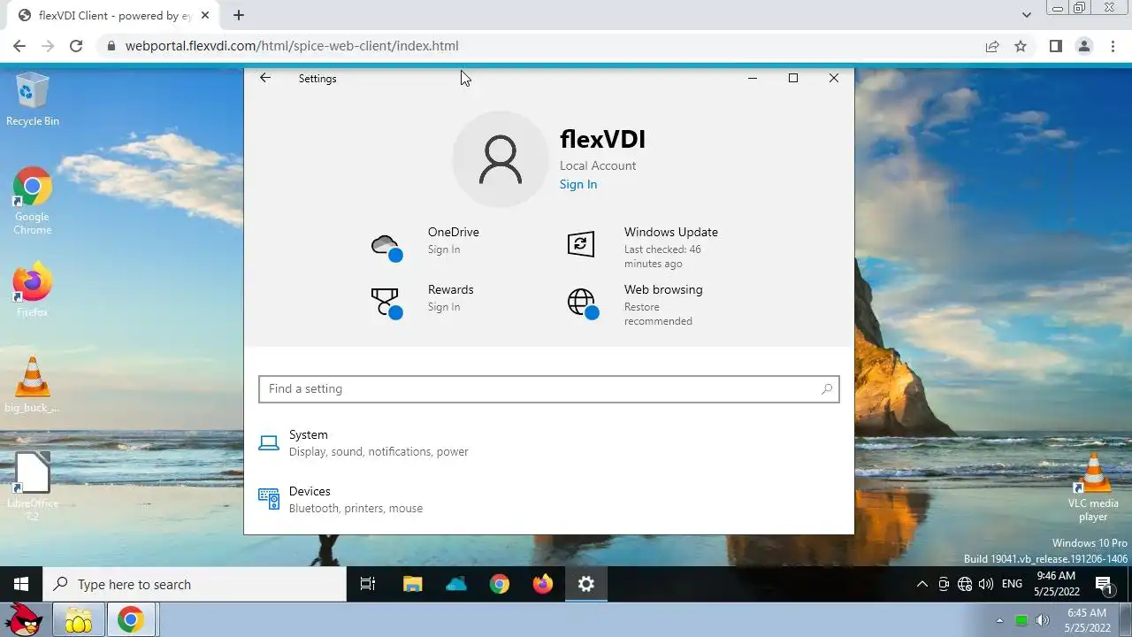
Task: Click the 9:46 AM clock in Windows 10
Action: tap(1056, 576)
